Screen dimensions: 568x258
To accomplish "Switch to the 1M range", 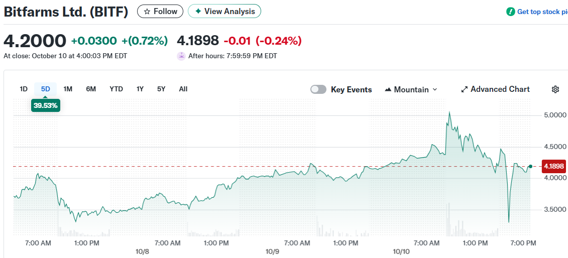I will [x=68, y=89].
